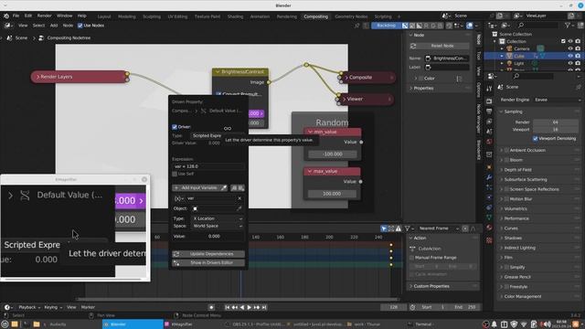Open the File menu
This screenshot has height=329, width=585.
point(16,16)
